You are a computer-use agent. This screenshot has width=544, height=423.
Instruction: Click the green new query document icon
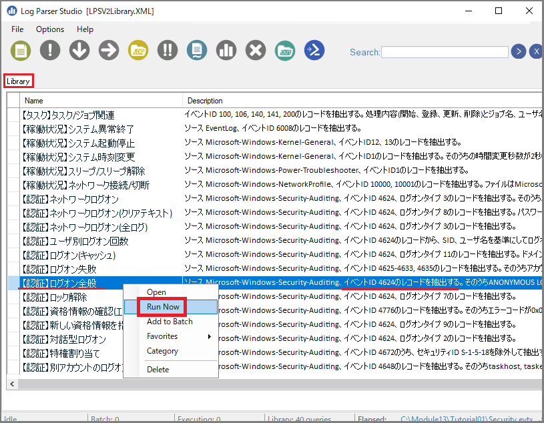21,51
